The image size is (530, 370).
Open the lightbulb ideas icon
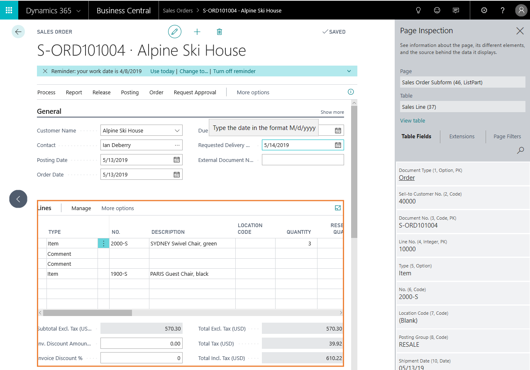(x=418, y=10)
